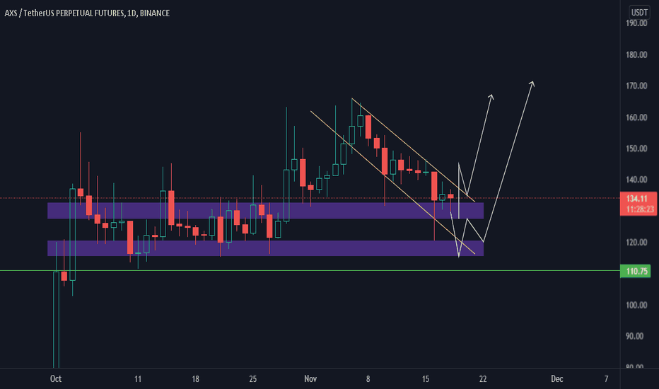
Task: Click the 11 date axis label
Action: click(138, 379)
